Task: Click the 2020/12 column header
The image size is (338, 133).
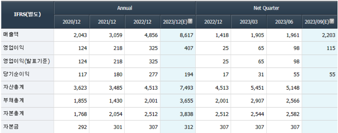Action: click(x=72, y=22)
